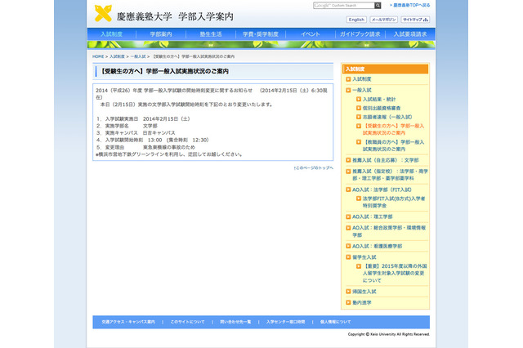The image size is (523, 348).
Task: Click the arrow icon beside 帰国生入試
Action: click(x=348, y=292)
